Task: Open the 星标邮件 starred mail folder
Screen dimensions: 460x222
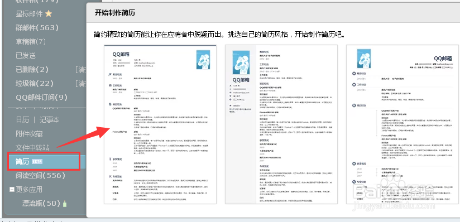Action: [30, 13]
